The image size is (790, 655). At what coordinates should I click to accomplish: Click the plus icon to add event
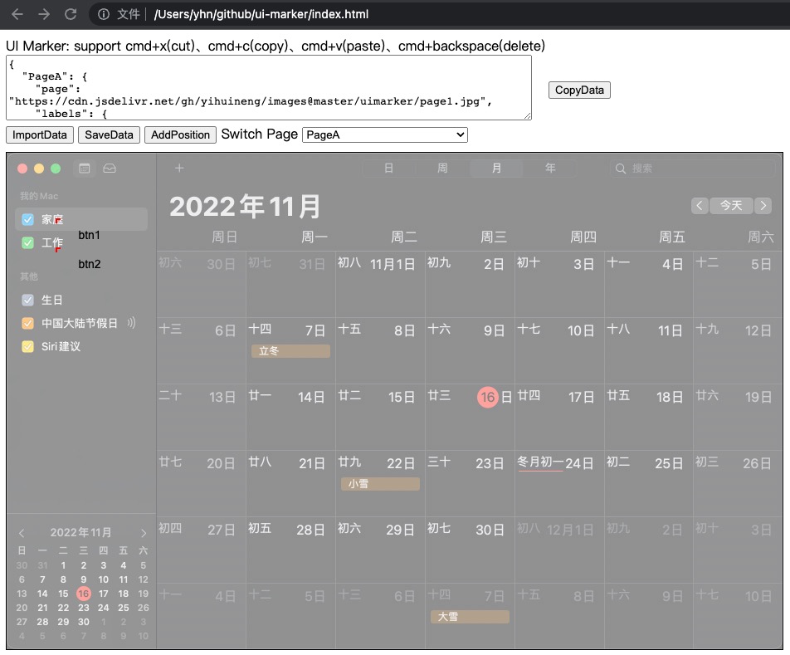179,169
